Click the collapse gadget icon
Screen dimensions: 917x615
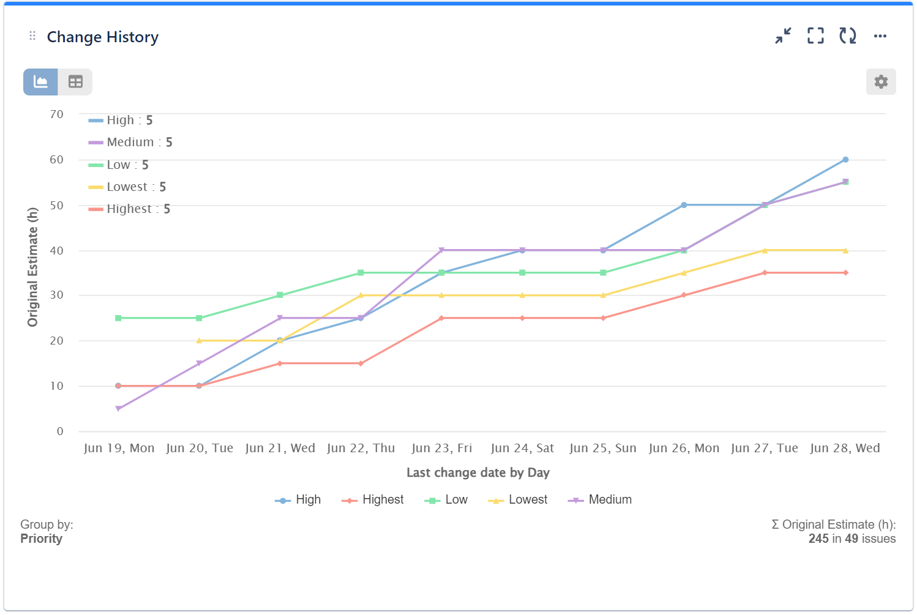pyautogui.click(x=783, y=36)
